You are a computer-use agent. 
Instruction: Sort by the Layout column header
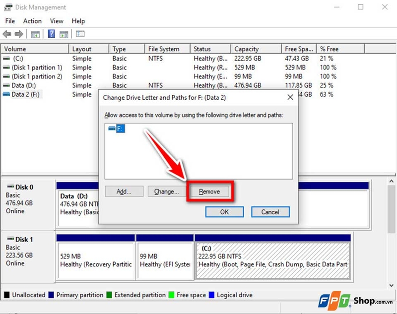(x=89, y=49)
